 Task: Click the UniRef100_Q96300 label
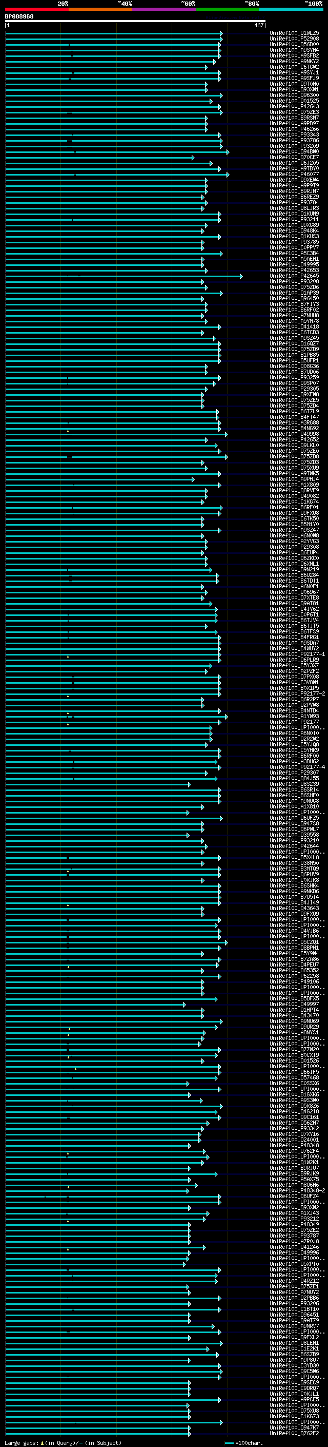point(294,95)
